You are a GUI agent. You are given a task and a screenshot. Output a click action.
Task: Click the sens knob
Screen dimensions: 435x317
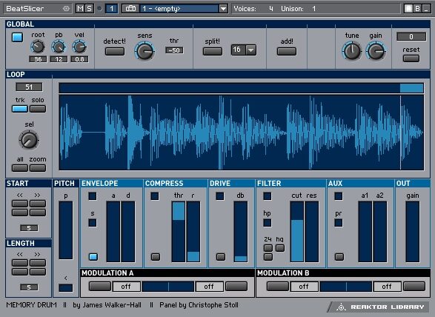pyautogui.click(x=145, y=51)
